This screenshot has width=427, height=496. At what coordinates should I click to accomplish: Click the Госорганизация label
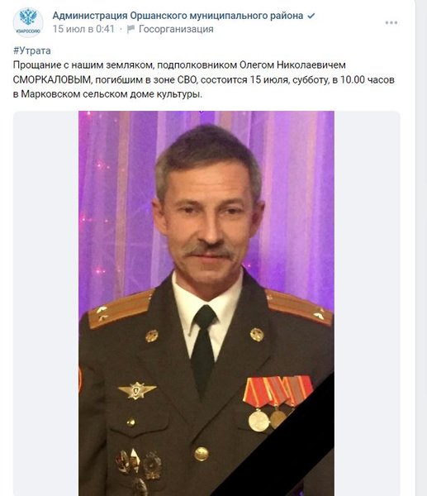tap(176, 29)
